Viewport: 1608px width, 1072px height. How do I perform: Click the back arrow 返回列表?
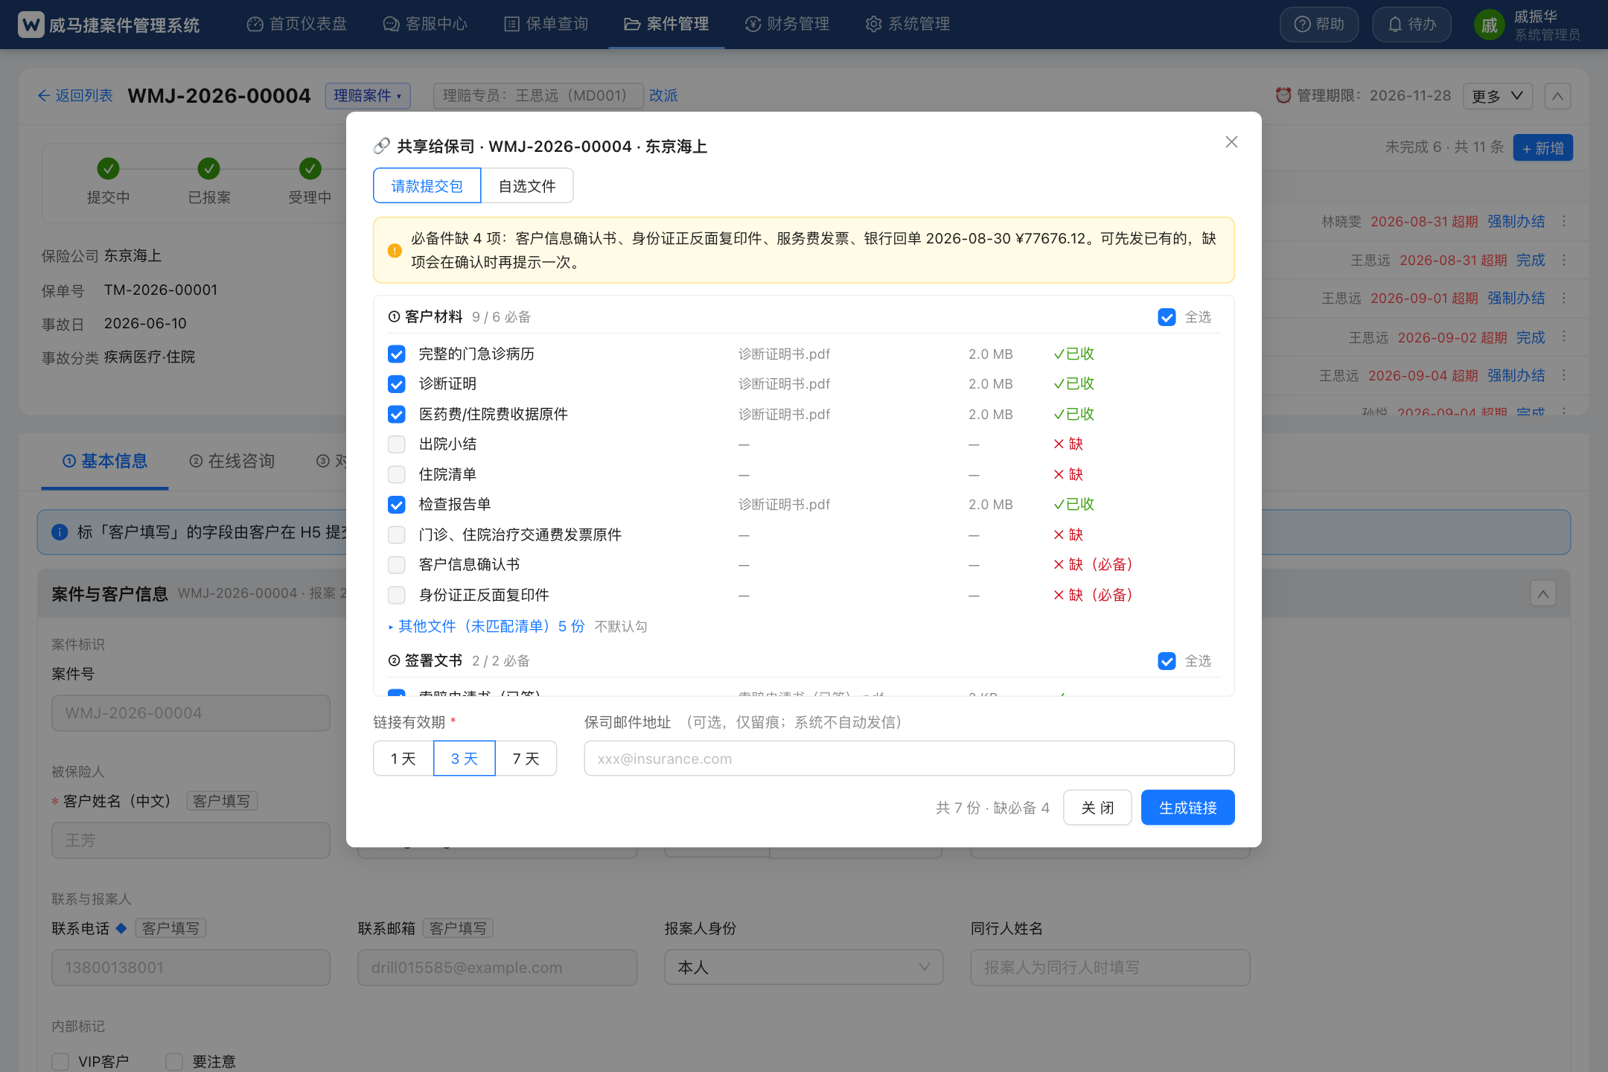point(75,95)
